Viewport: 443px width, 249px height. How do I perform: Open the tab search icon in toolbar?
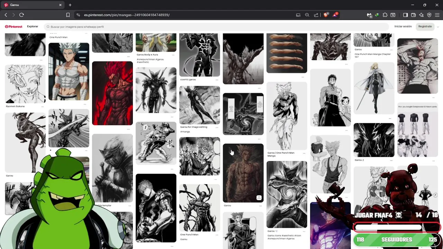pyautogui.click(x=393, y=15)
